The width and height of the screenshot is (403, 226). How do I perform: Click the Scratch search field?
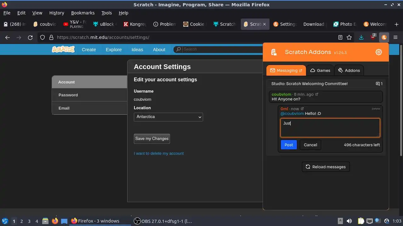222,49
